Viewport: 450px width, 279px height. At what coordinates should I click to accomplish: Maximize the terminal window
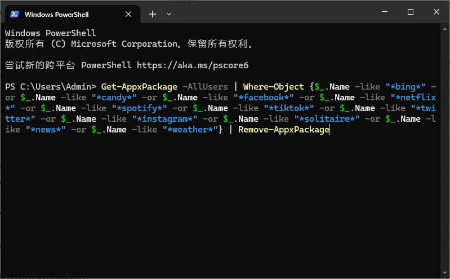click(x=411, y=12)
